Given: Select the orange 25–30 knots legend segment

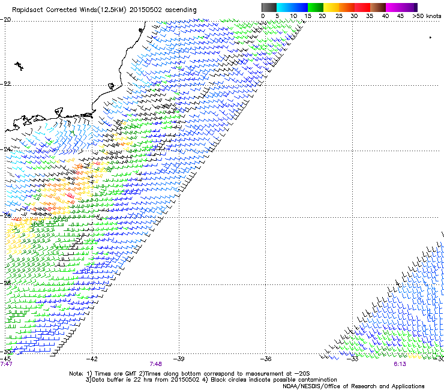Looking at the screenshot, I should pos(347,7).
